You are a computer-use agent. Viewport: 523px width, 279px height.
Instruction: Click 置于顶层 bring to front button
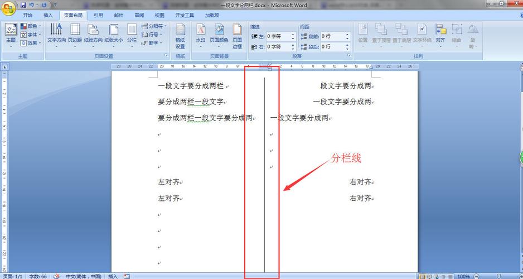pos(381,35)
